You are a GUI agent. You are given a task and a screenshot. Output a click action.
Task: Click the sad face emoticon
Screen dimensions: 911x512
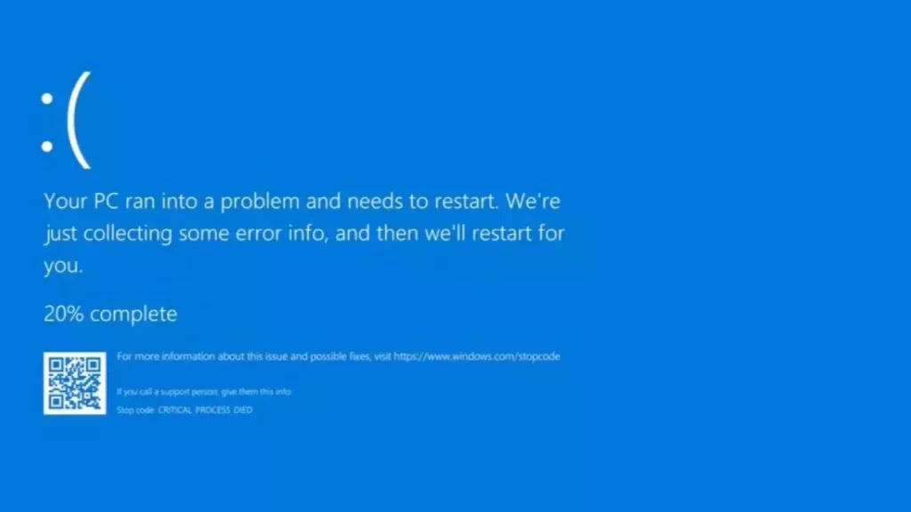[x=66, y=120]
